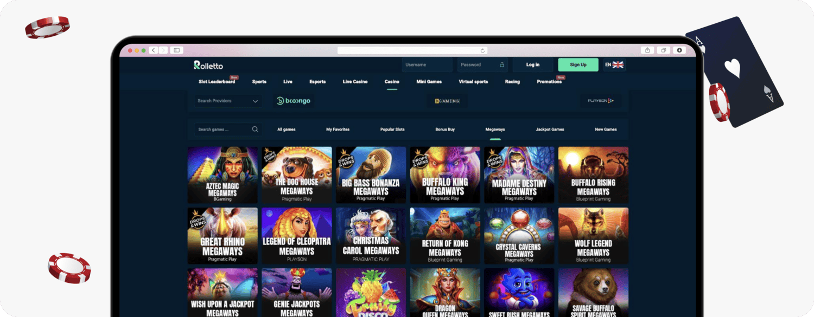814x317 pixels.
Task: Click the browser address bar
Action: point(412,50)
